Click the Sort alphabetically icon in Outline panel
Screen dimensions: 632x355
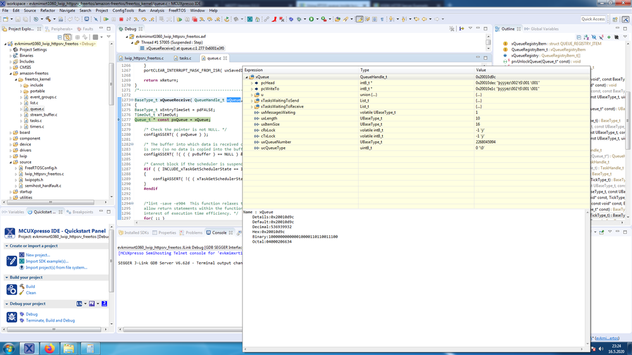[586, 37]
